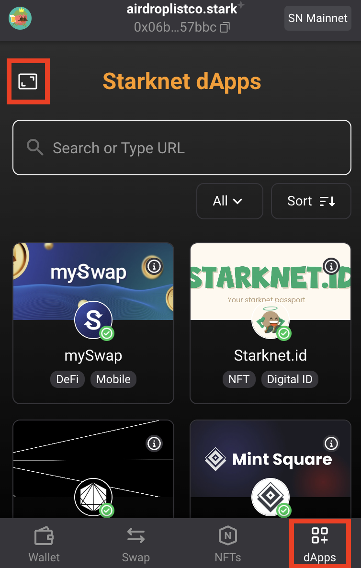Show info for Mint Square dApp

(331, 443)
